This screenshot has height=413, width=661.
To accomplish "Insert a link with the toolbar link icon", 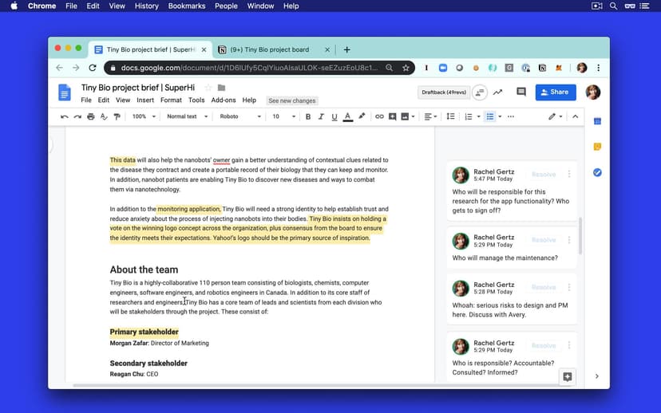I will (379, 116).
